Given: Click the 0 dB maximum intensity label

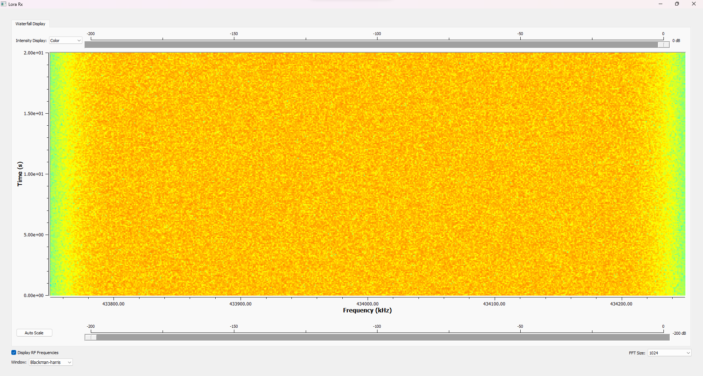Looking at the screenshot, I should click(676, 41).
